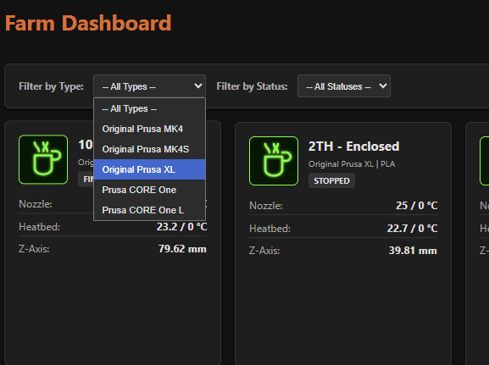Pick Prusa CORE One L option
The image size is (489, 365).
(x=149, y=210)
